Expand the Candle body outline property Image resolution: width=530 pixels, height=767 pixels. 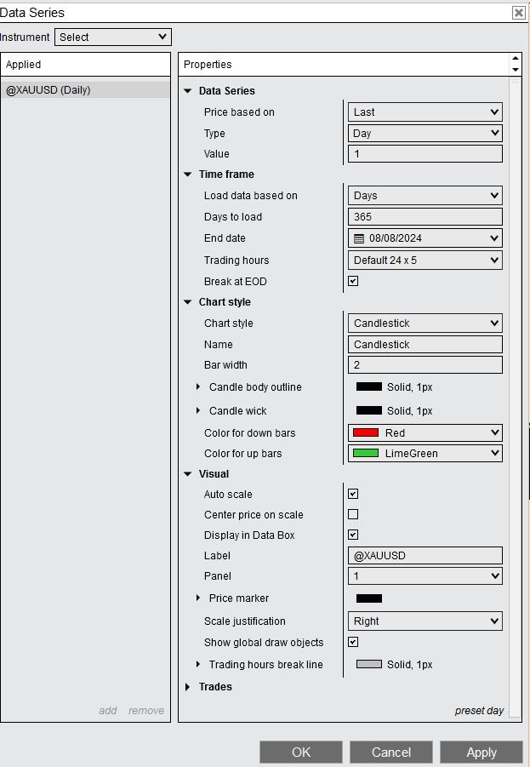(x=199, y=387)
